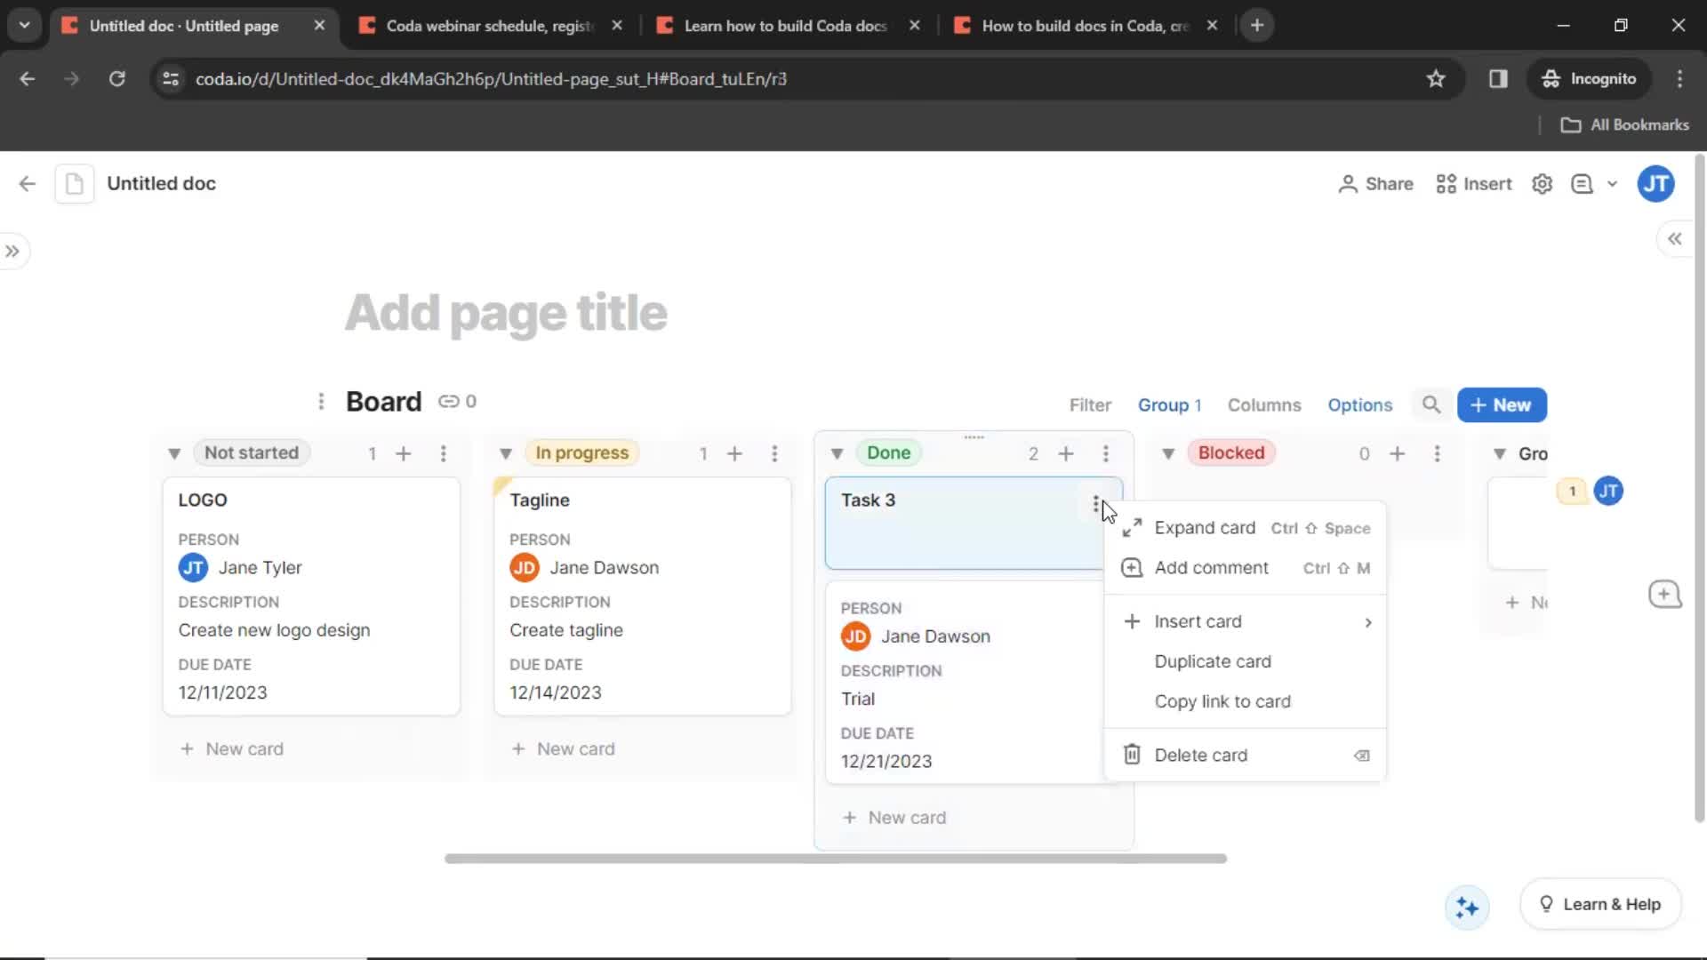Expand the Not started column group
This screenshot has width=1707, height=960.
pyautogui.click(x=173, y=452)
